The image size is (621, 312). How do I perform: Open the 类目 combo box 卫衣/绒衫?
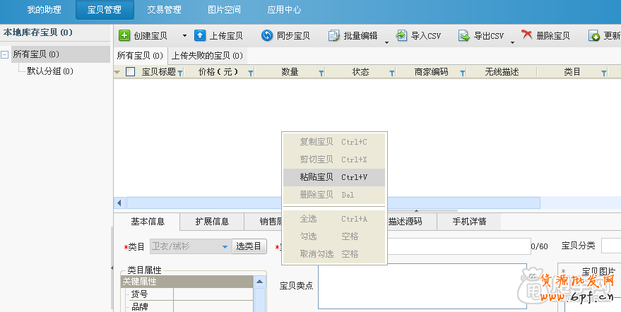(x=189, y=246)
